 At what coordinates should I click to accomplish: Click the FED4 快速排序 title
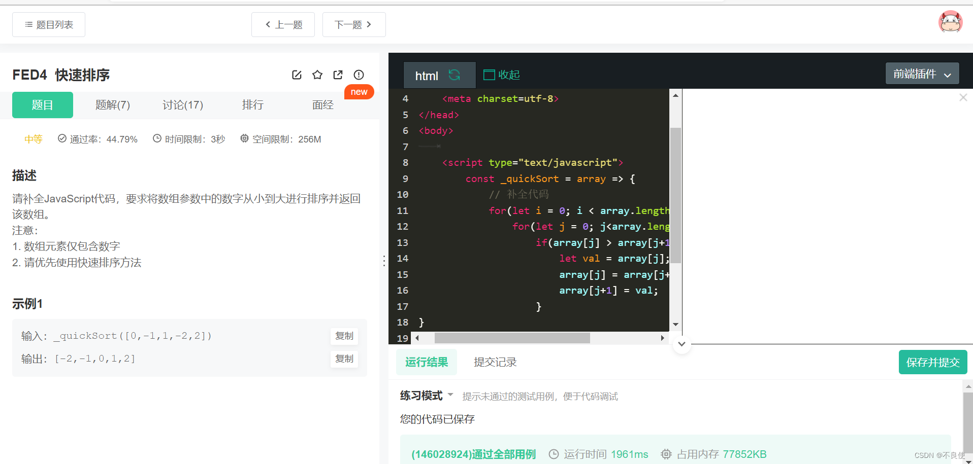click(61, 75)
